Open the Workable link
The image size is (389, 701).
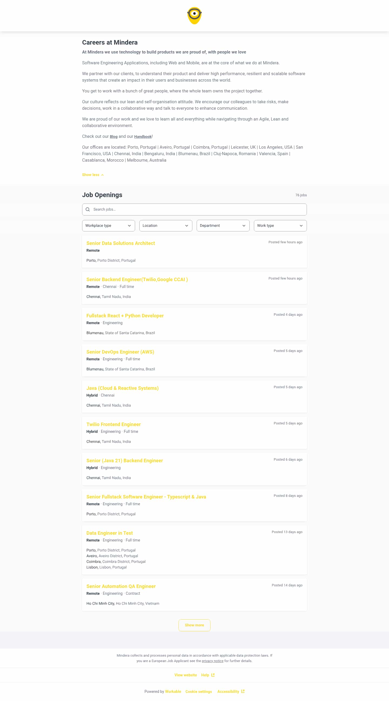(x=173, y=691)
